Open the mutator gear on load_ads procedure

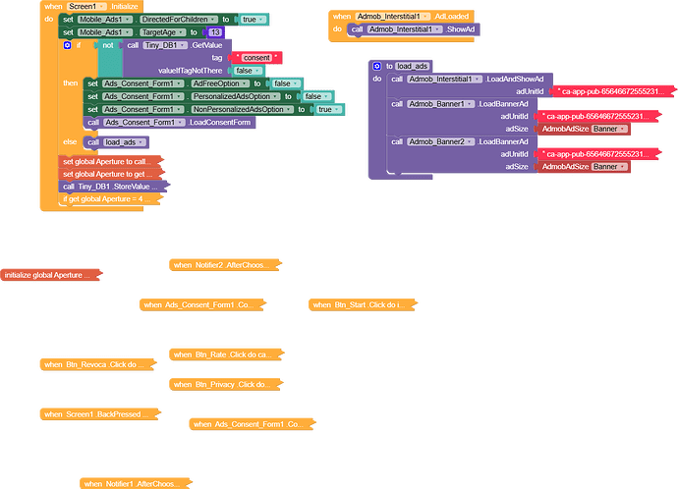point(376,66)
